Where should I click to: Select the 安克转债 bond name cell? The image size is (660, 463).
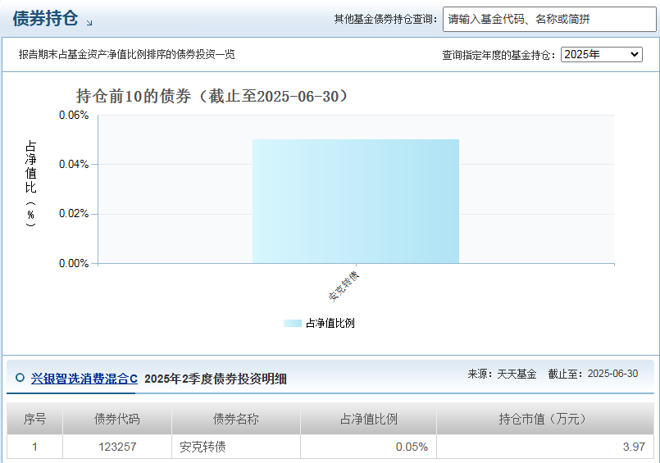click(x=236, y=447)
